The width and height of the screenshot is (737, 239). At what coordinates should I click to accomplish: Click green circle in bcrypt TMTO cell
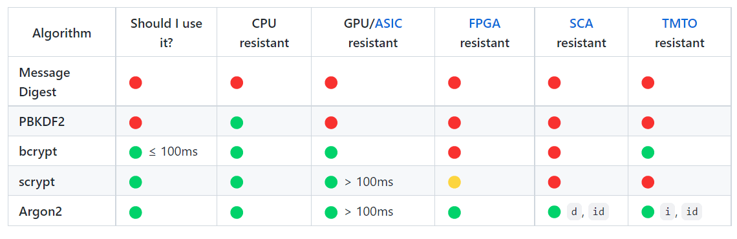tap(648, 152)
